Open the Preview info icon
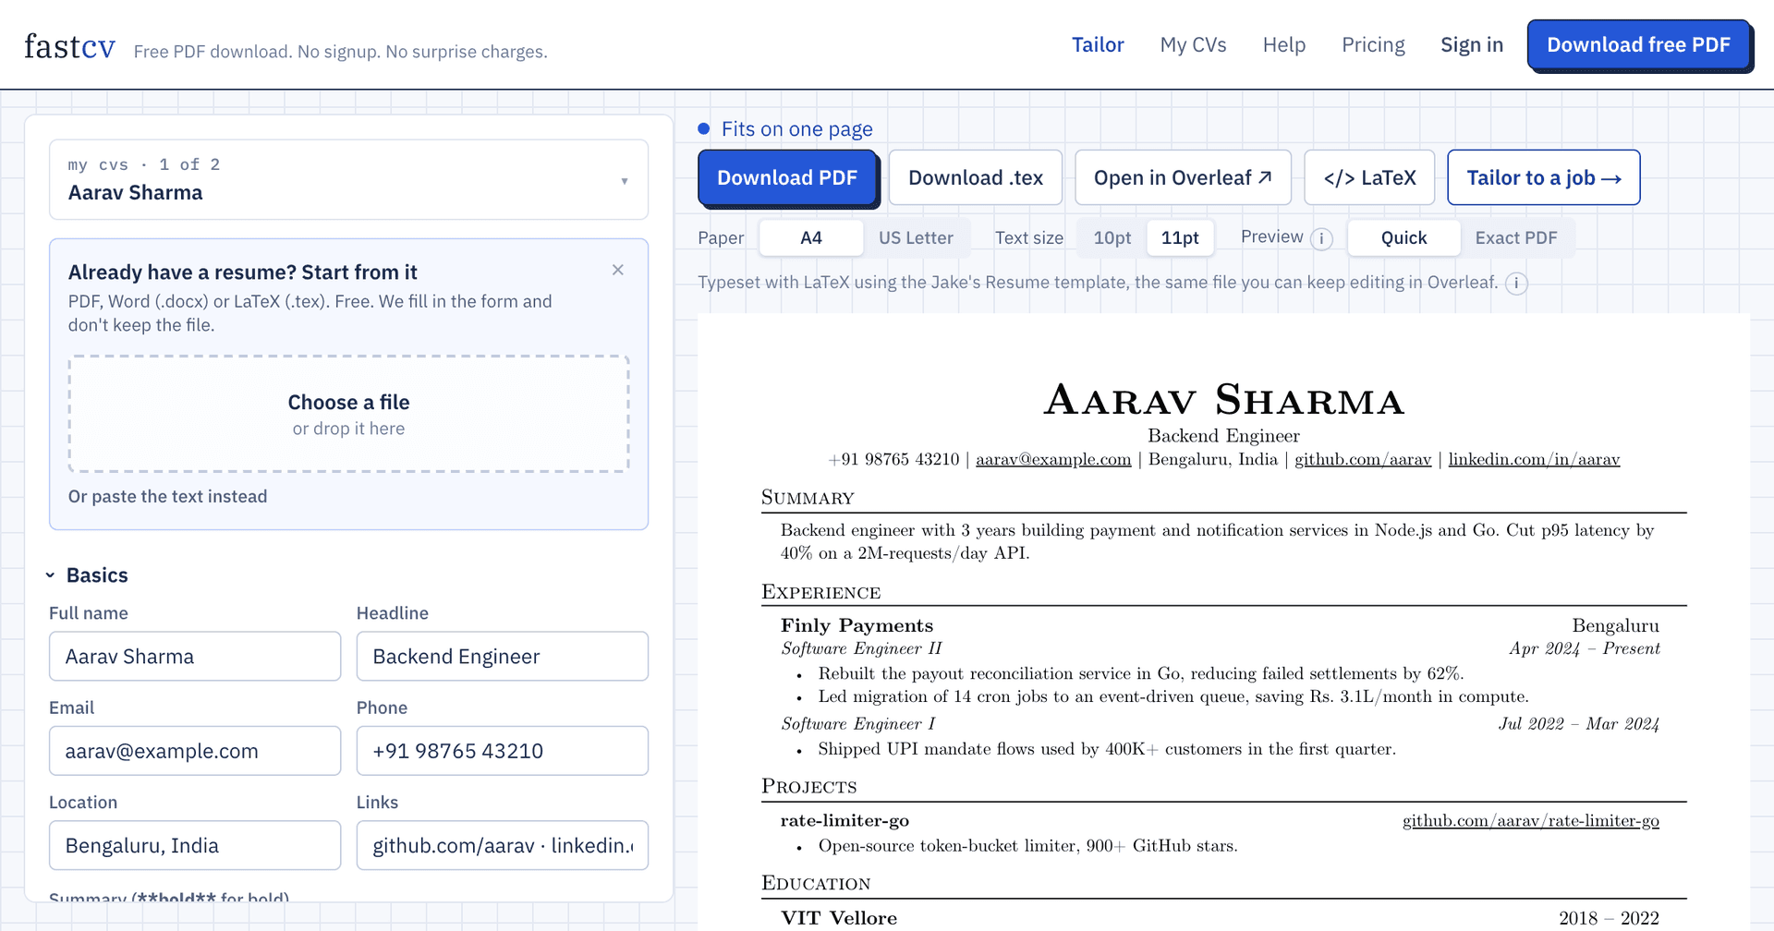This screenshot has height=931, width=1774. [1322, 238]
